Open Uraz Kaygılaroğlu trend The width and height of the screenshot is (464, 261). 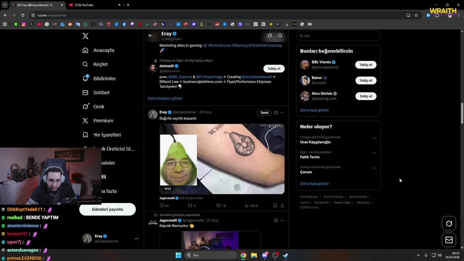tap(315, 142)
